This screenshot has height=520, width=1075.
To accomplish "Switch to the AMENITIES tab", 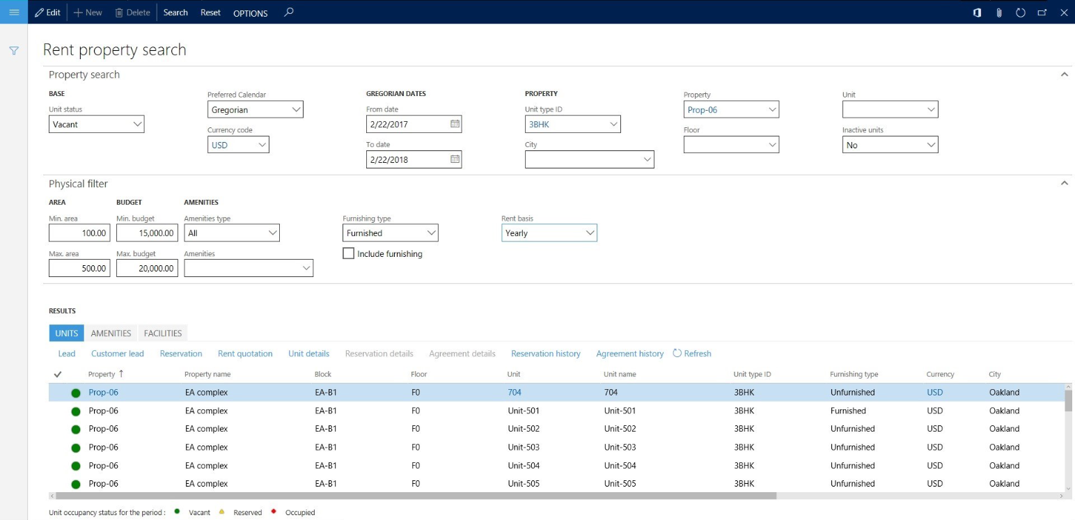I will click(x=111, y=333).
